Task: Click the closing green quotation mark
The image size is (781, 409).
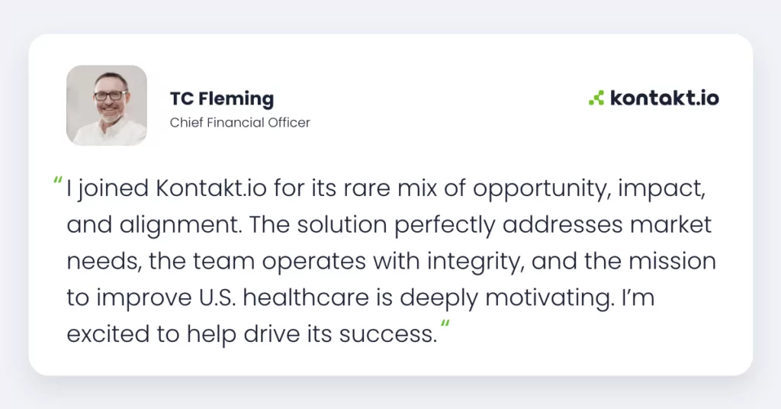Action: 445,324
